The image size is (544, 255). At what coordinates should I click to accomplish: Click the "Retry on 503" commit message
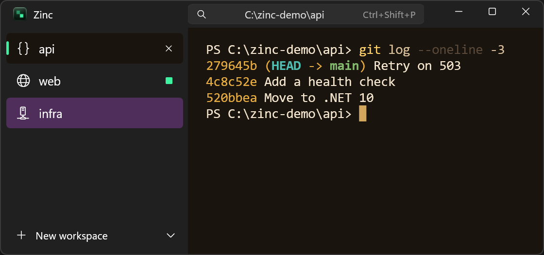[x=417, y=66]
